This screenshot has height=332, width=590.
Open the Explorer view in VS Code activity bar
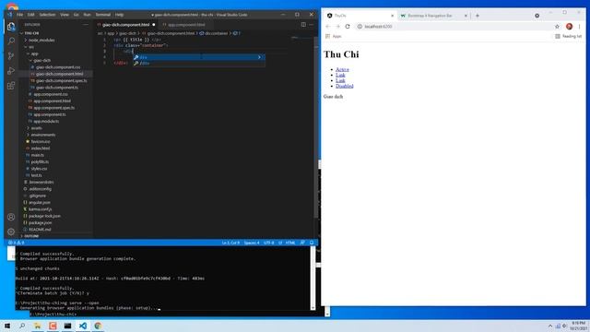(11, 27)
